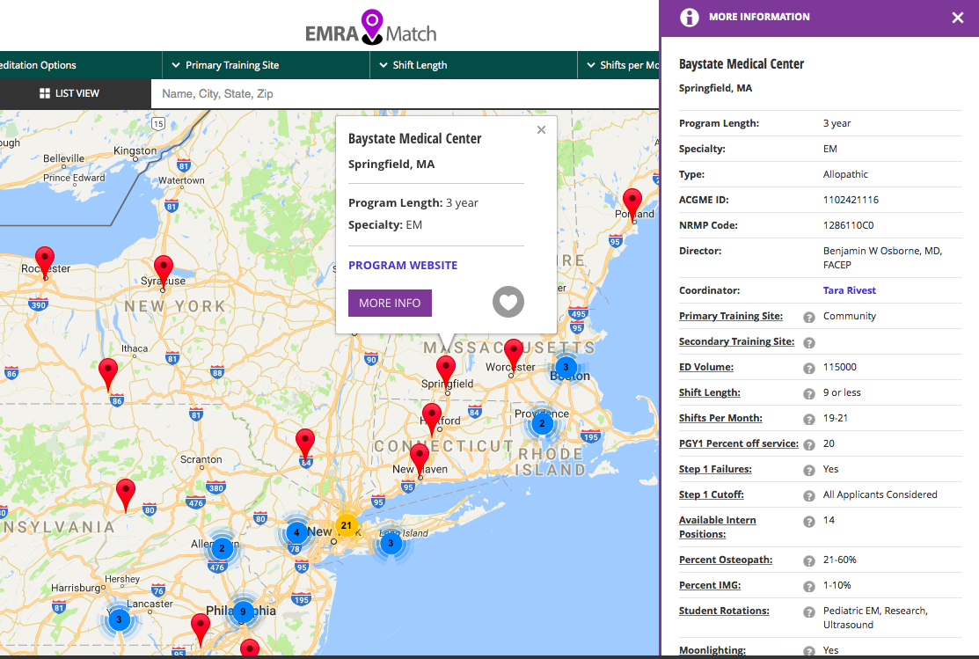Click the heart favorite icon in popup
The height and width of the screenshot is (659, 979).
coord(508,303)
